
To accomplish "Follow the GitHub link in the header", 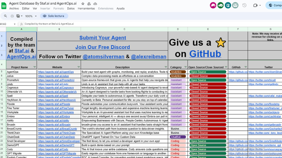I will click(205, 54).
